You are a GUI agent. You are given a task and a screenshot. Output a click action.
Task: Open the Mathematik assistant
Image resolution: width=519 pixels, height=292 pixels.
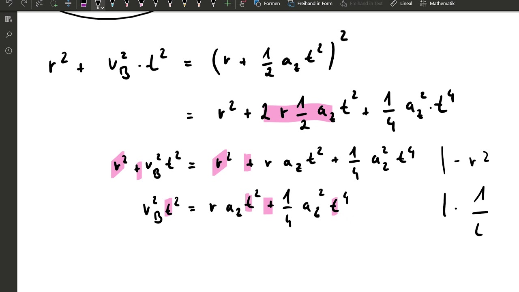click(x=437, y=3)
